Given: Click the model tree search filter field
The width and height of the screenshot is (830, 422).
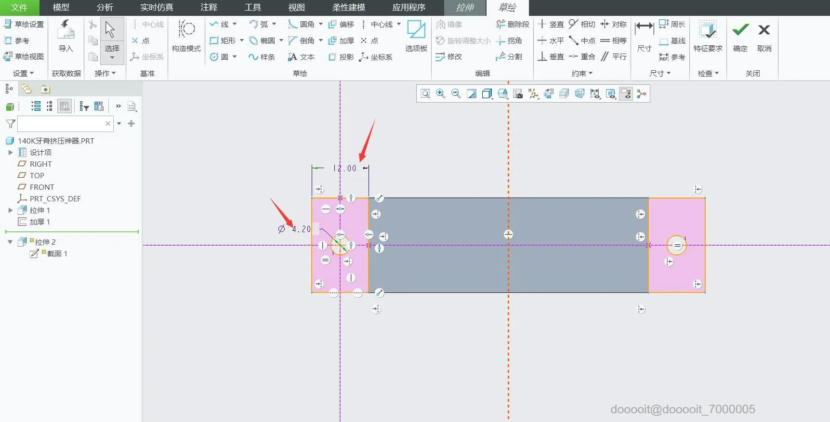Looking at the screenshot, I should [x=66, y=124].
